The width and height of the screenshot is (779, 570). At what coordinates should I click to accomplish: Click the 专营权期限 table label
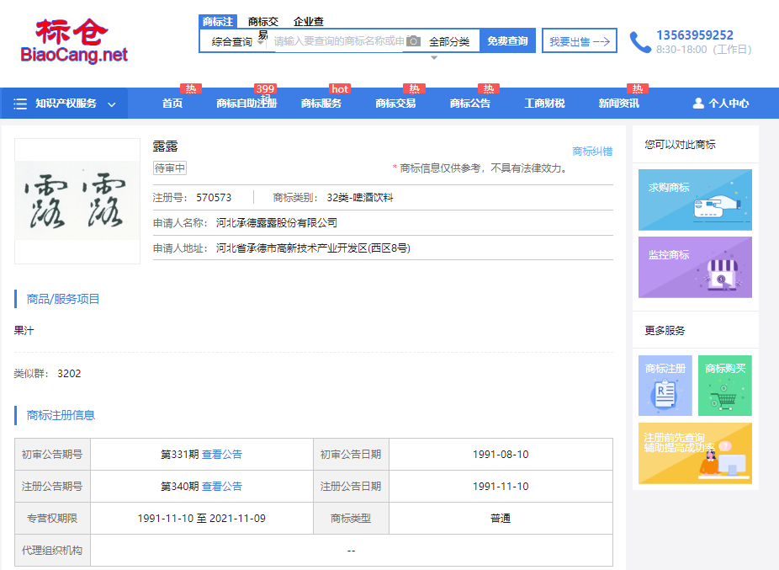point(52,519)
